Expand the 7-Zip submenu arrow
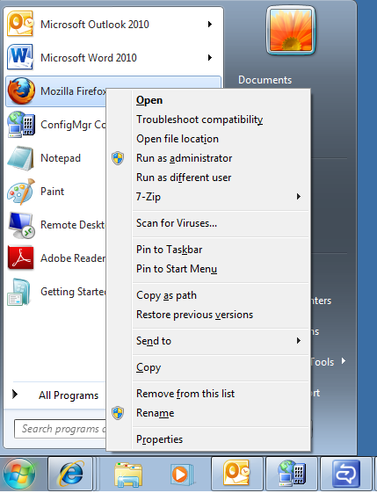This screenshot has width=377, height=493. pyautogui.click(x=299, y=197)
